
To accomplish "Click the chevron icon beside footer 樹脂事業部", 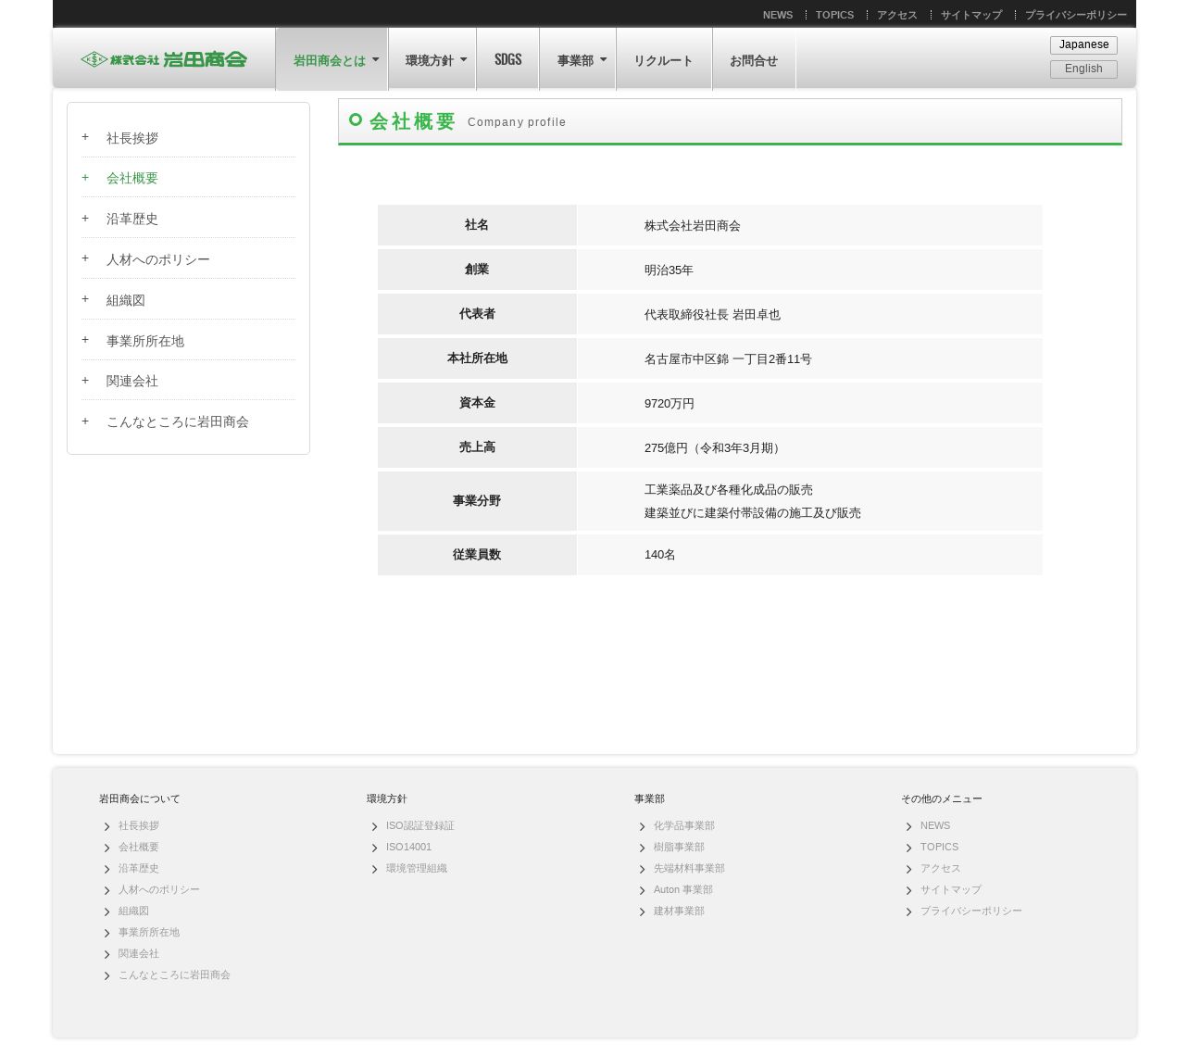I will [x=642, y=848].
